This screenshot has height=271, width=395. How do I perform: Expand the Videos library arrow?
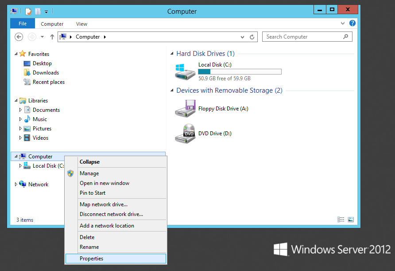[x=21, y=138]
